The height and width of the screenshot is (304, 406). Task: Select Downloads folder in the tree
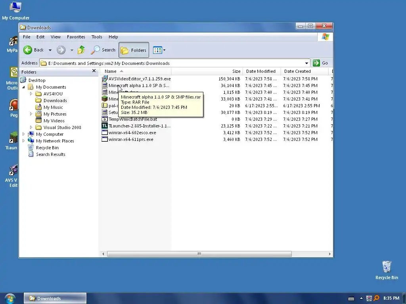(55, 101)
